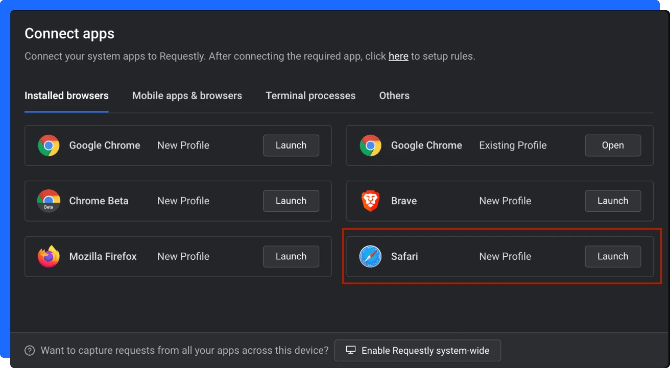The width and height of the screenshot is (670, 368).
Task: Switch to the Installed browsers tab
Action: click(x=66, y=96)
